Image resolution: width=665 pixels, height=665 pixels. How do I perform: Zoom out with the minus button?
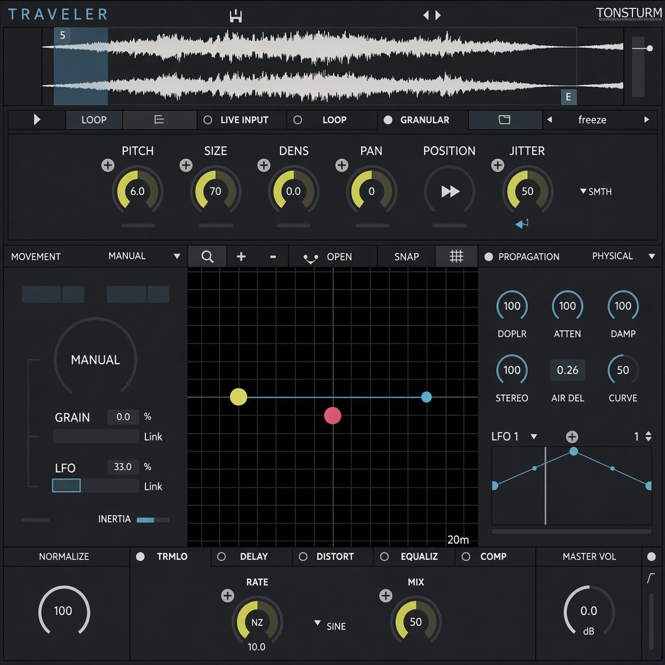[273, 257]
